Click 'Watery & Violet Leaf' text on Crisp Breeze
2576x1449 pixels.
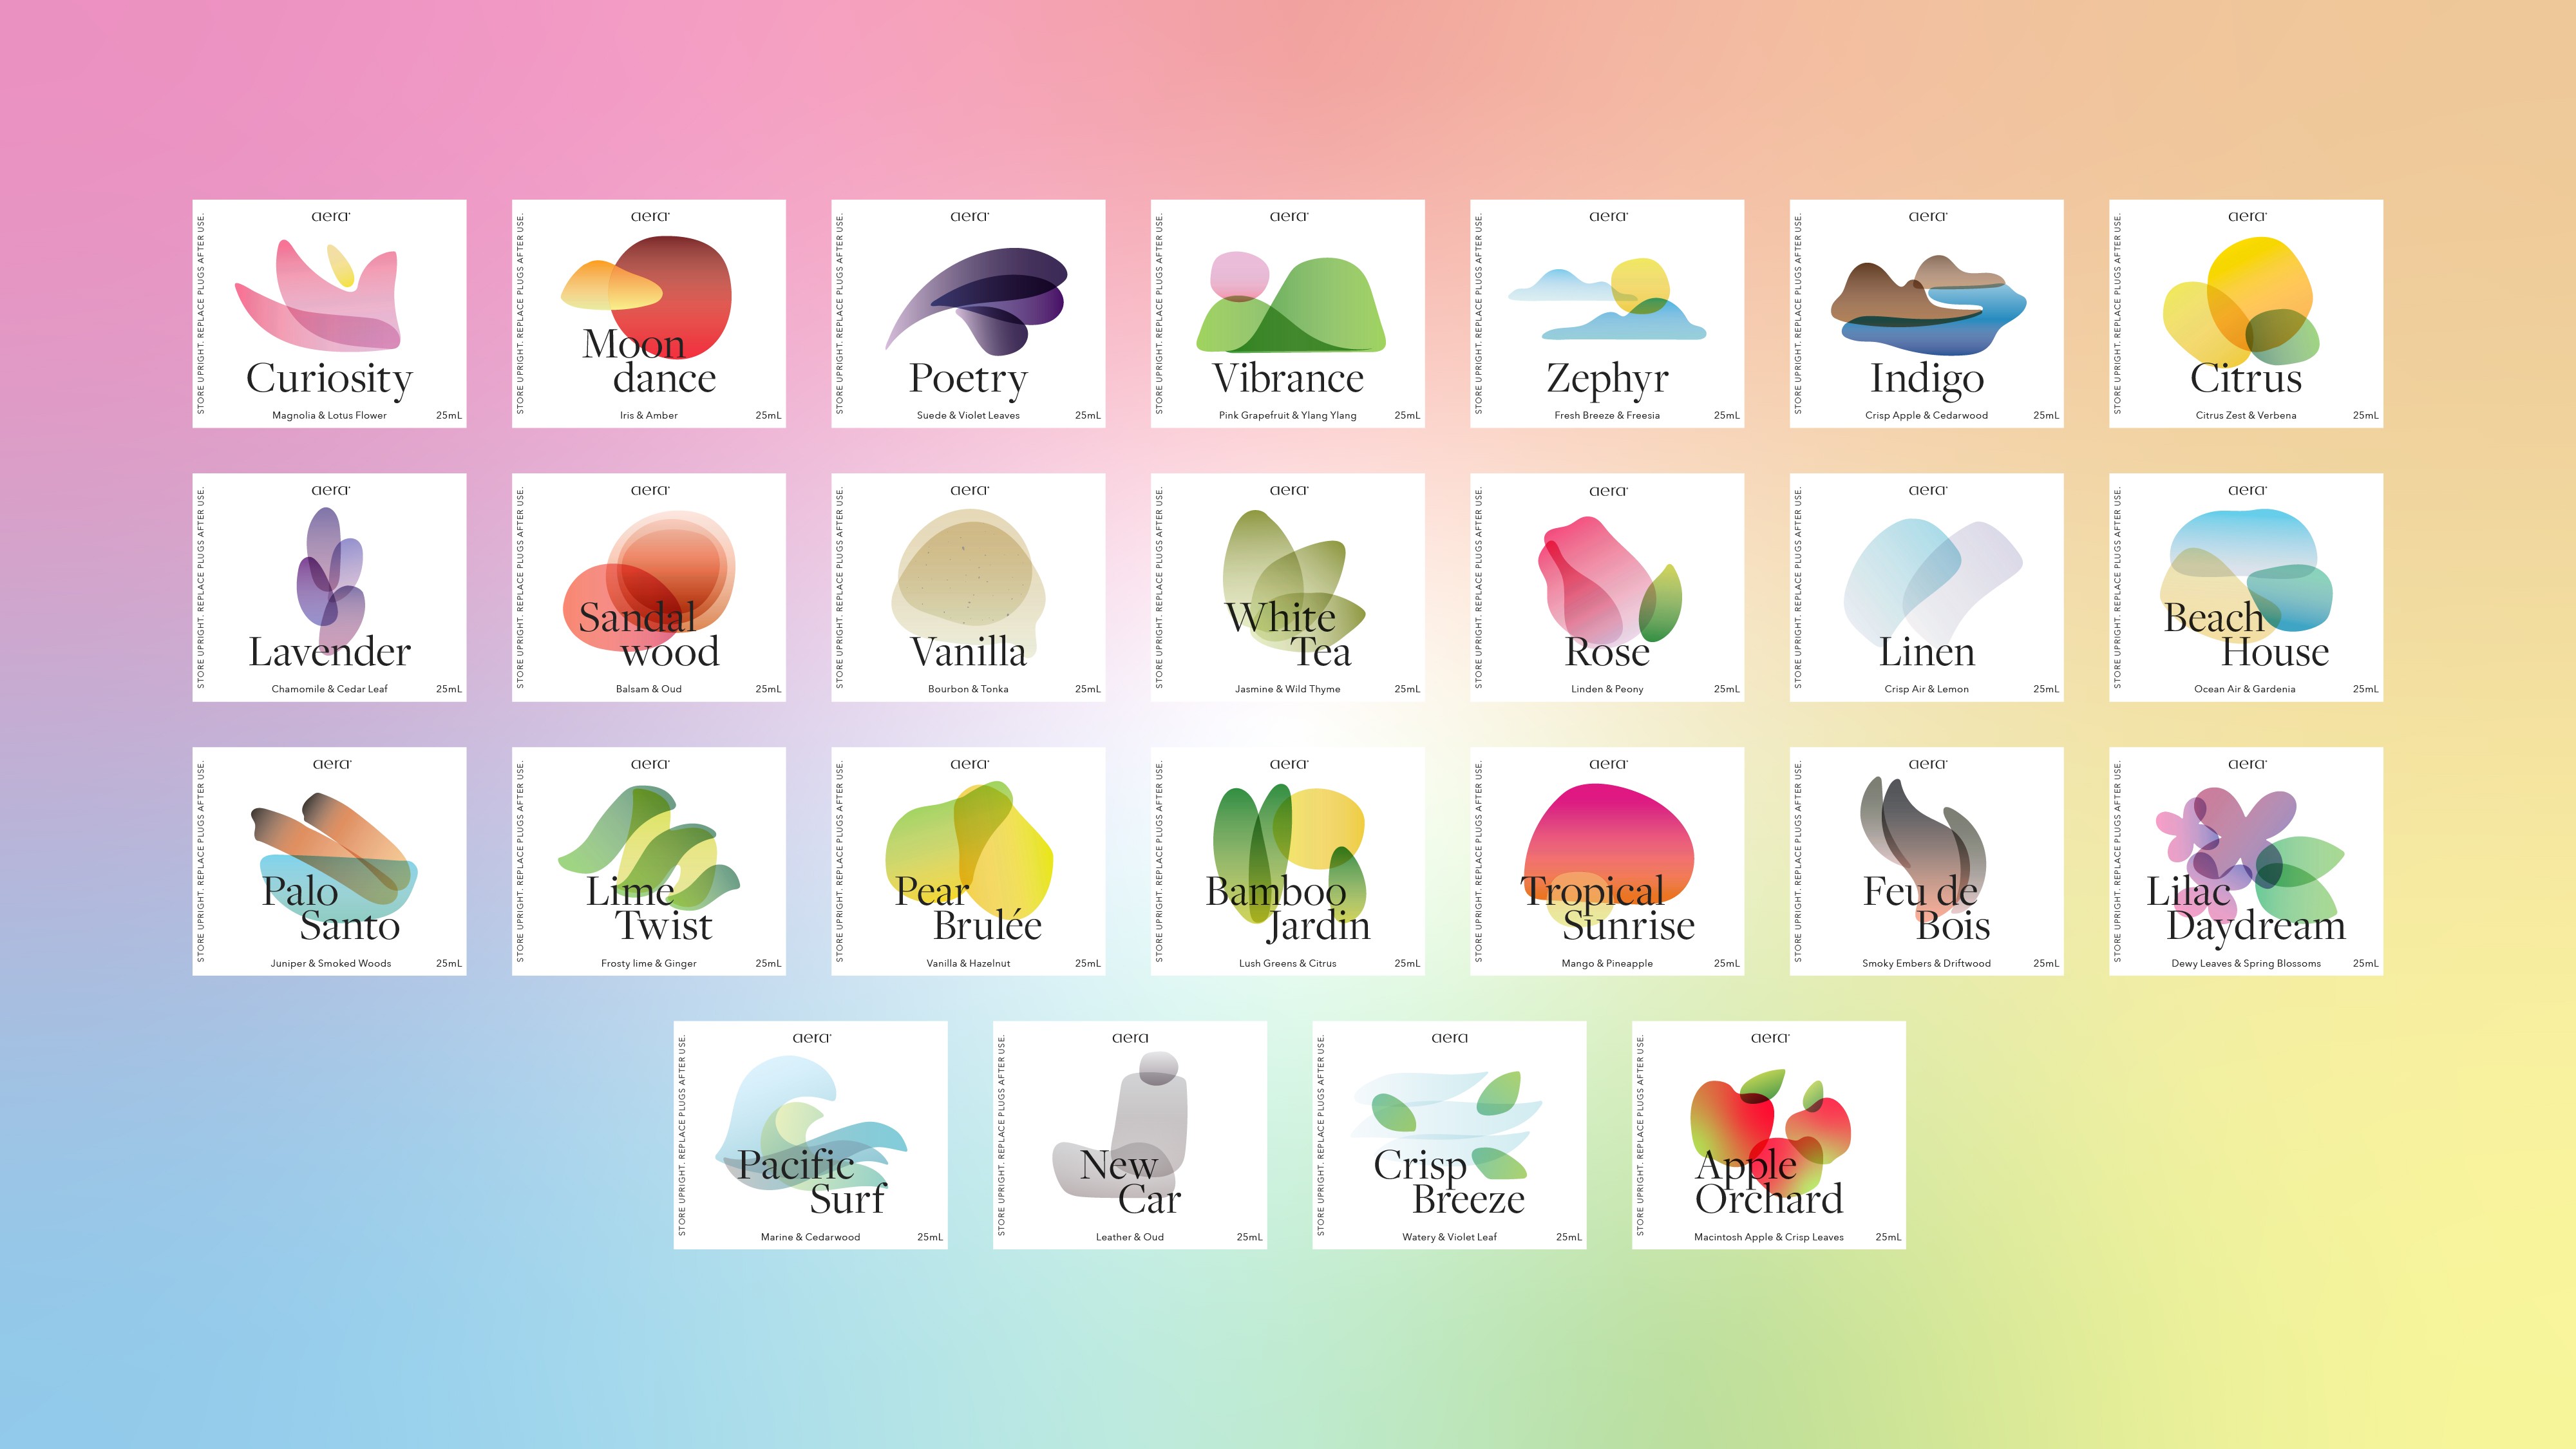coord(1449,1237)
